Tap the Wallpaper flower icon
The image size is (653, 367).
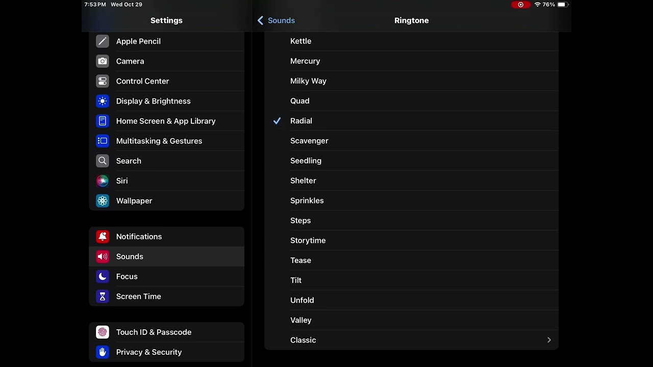[103, 200]
